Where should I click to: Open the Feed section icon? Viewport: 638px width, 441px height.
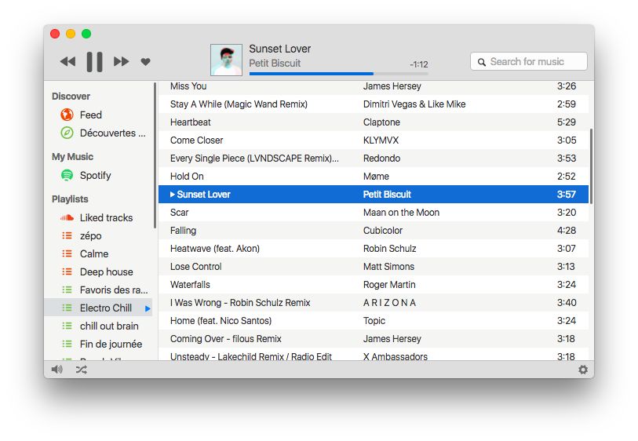pyautogui.click(x=67, y=115)
